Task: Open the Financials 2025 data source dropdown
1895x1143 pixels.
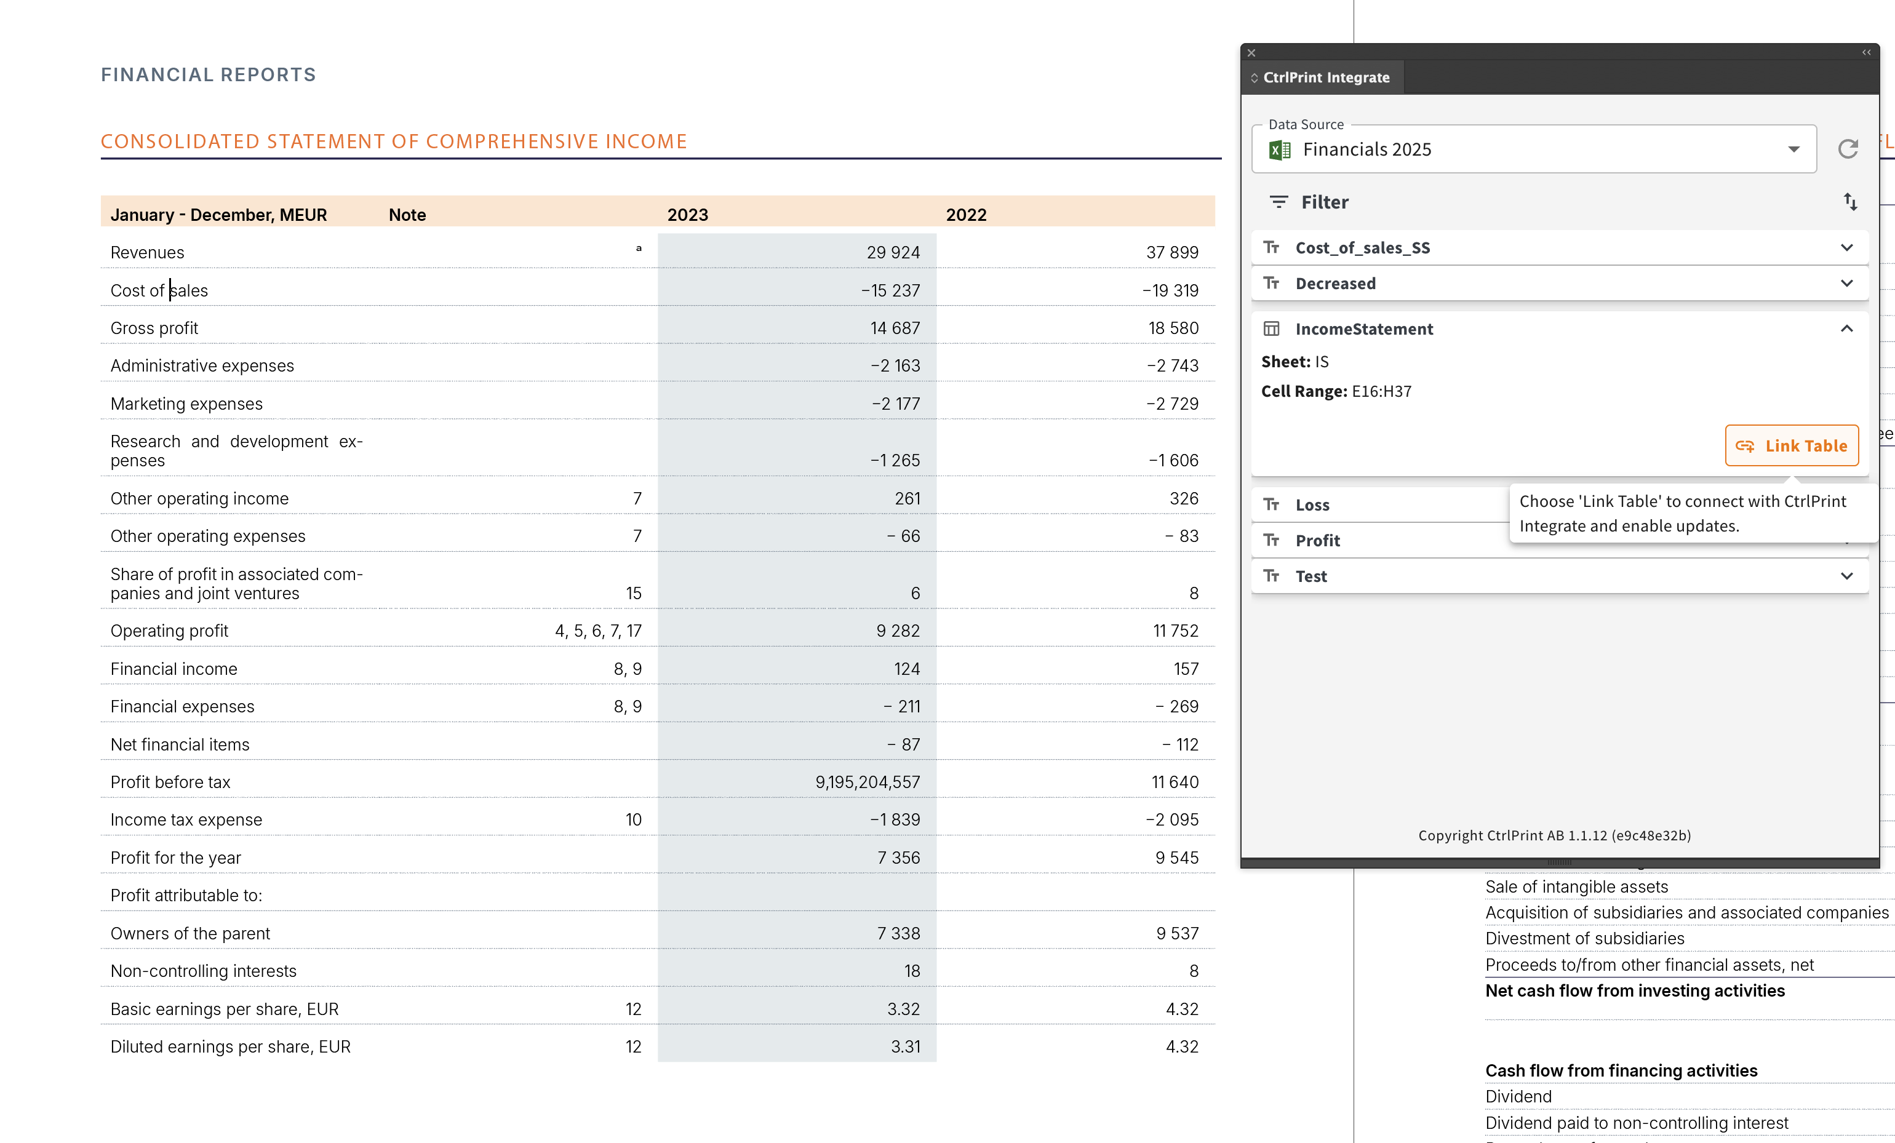Action: [1793, 150]
